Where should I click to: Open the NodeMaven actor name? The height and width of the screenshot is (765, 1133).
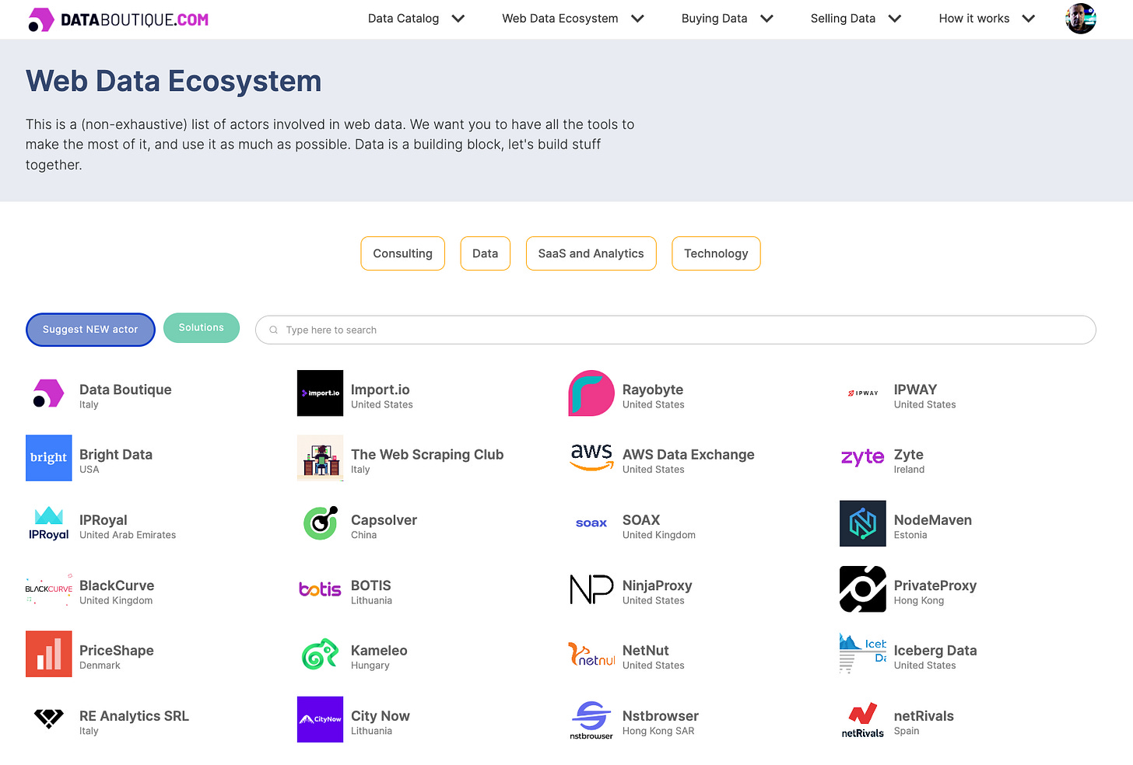pos(932,520)
